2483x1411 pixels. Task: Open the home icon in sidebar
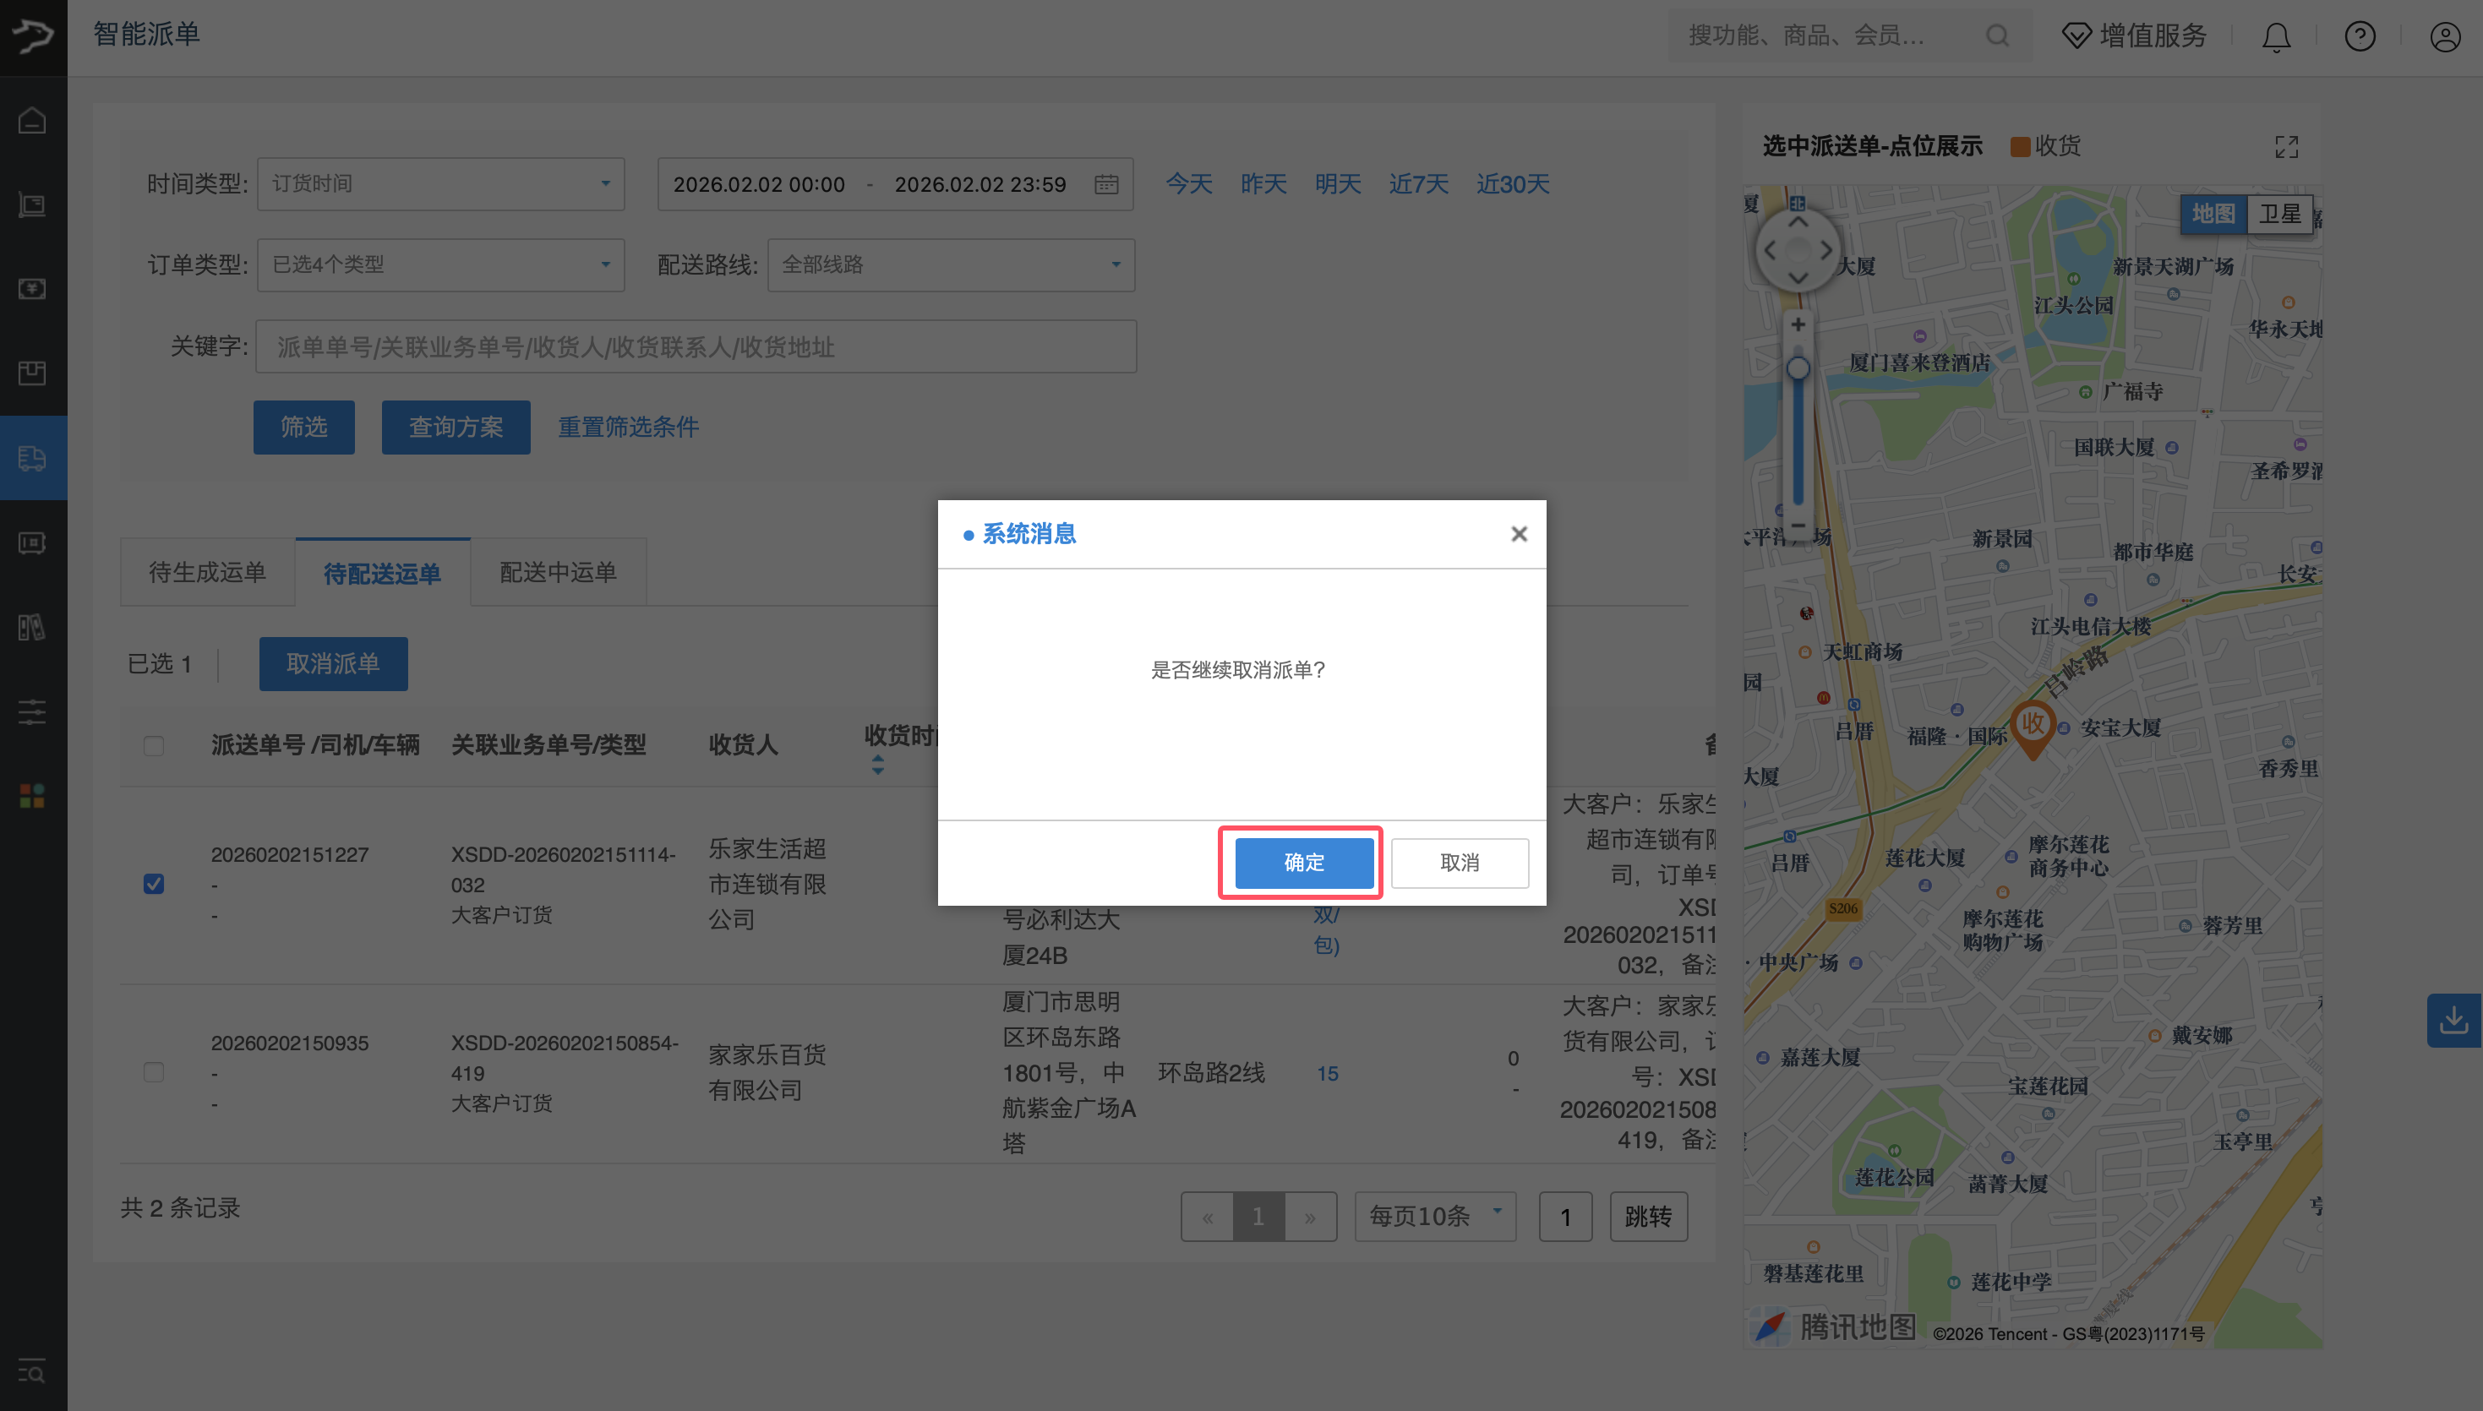coord(32,119)
